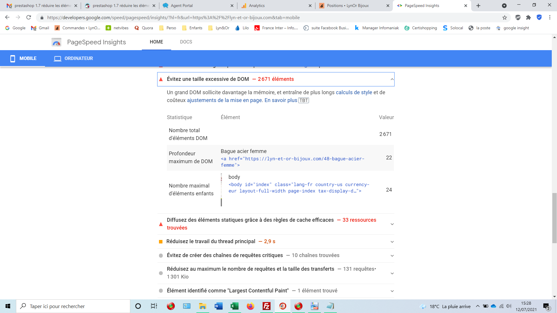Click the body element thumbnail preview
Screen dimensions: 557x313
(x=221, y=190)
